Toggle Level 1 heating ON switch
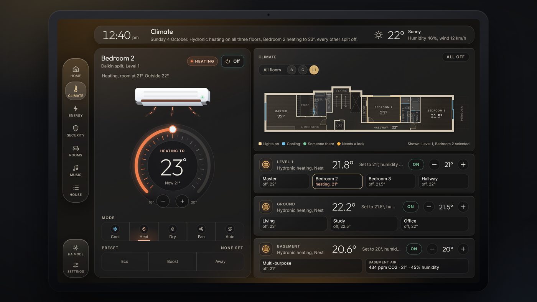537x302 pixels. (416, 164)
